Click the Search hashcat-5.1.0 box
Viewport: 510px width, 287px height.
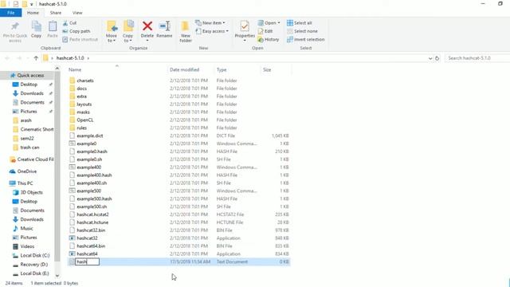[x=477, y=58]
